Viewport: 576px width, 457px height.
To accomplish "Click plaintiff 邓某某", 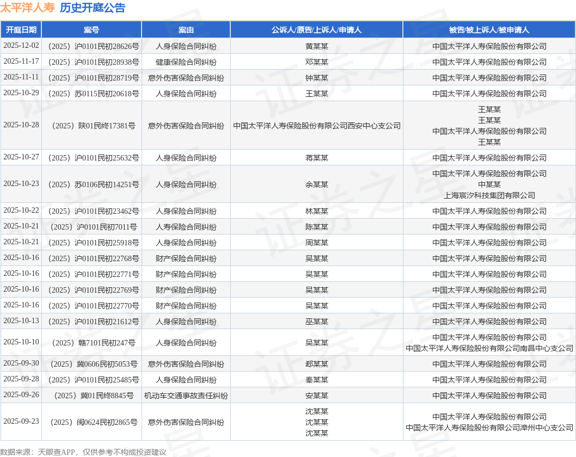I will pos(317,62).
